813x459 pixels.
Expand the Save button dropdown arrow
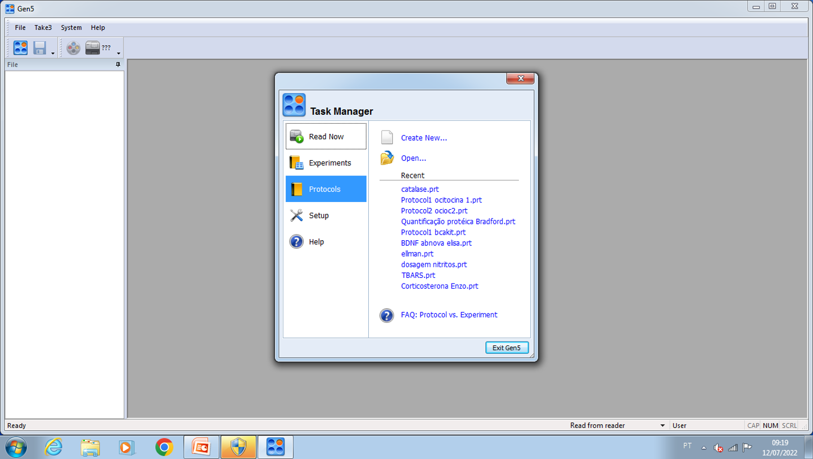pos(53,53)
